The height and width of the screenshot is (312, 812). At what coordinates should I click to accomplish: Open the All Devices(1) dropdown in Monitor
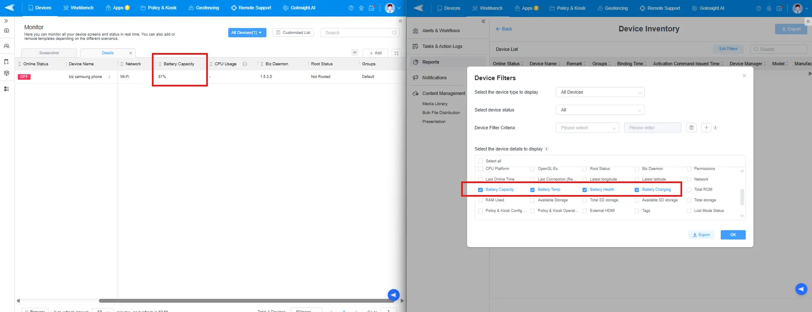pos(247,33)
